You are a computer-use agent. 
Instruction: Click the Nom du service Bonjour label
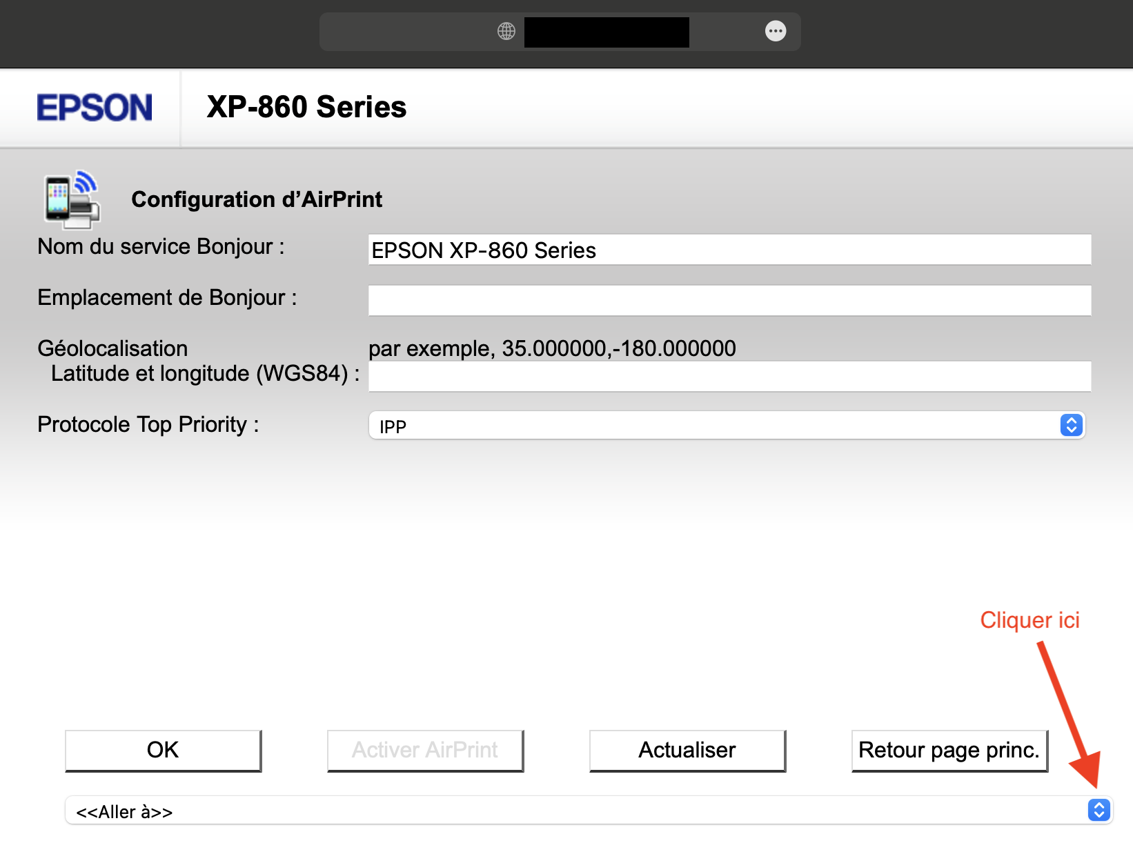(161, 246)
